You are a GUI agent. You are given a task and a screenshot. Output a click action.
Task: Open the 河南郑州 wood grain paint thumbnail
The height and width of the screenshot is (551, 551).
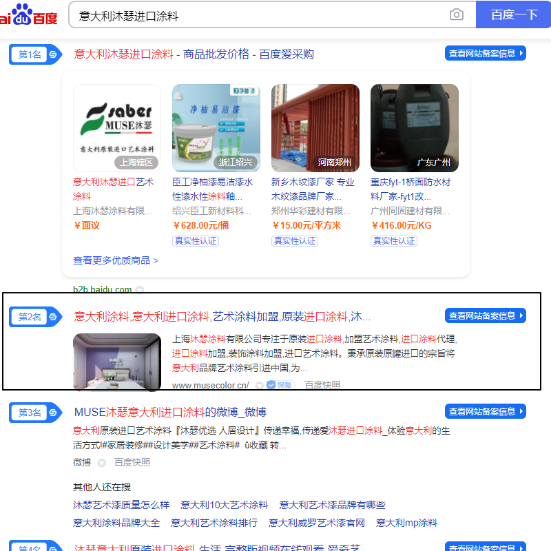[315, 128]
